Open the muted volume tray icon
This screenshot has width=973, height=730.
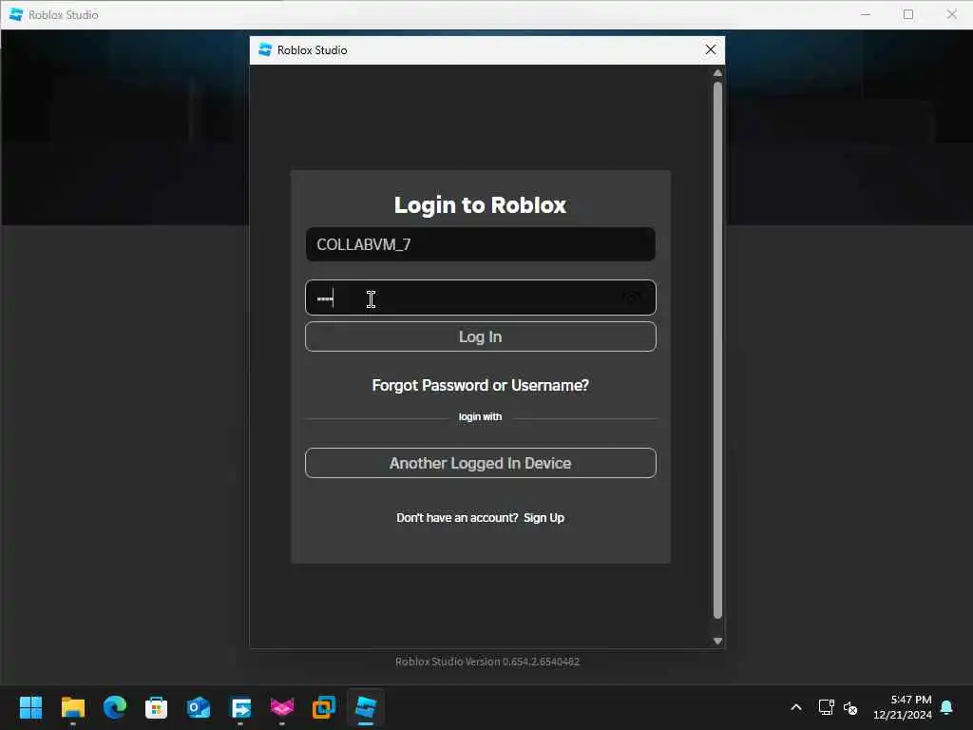click(x=850, y=707)
